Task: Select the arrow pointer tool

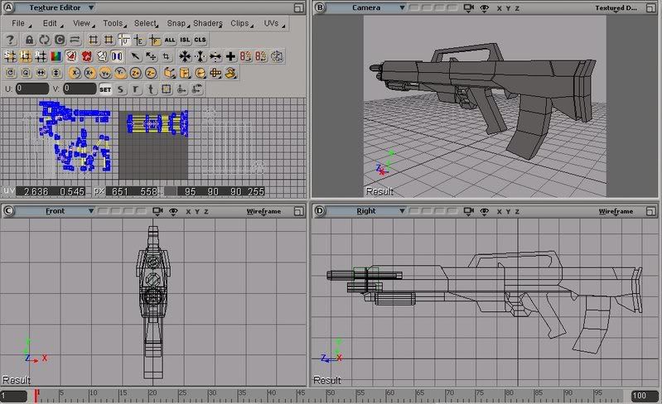Action: pyautogui.click(x=135, y=56)
